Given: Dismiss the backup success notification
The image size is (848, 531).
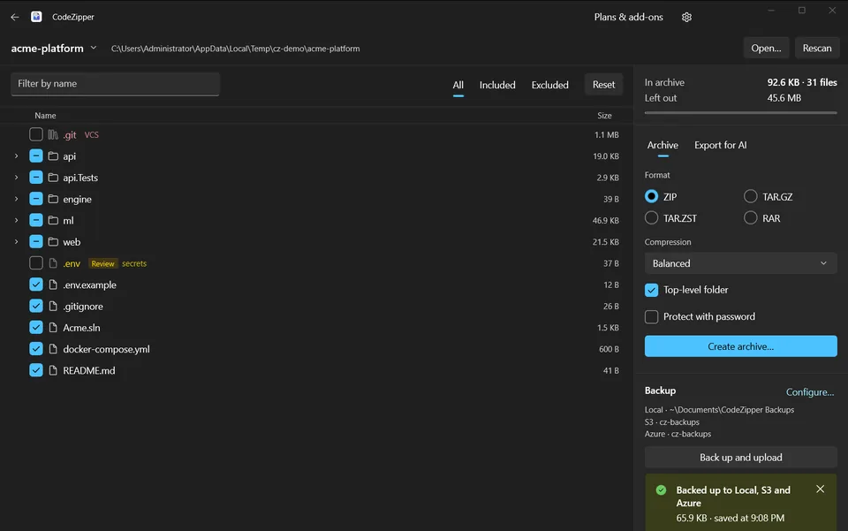Looking at the screenshot, I should click(820, 489).
